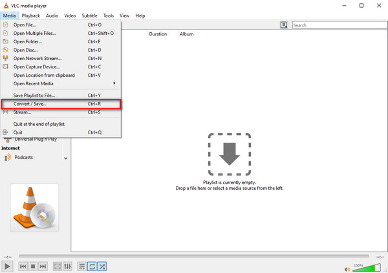Minimize the VLC window

click(x=344, y=5)
